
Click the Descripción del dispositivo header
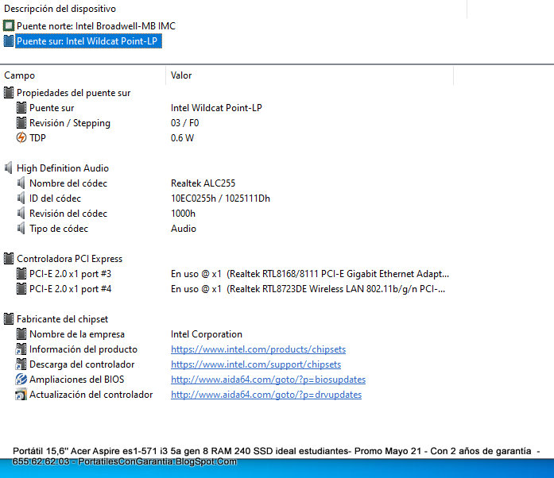click(x=60, y=9)
